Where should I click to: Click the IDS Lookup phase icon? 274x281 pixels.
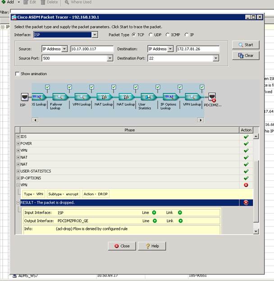pyautogui.click(x=39, y=97)
